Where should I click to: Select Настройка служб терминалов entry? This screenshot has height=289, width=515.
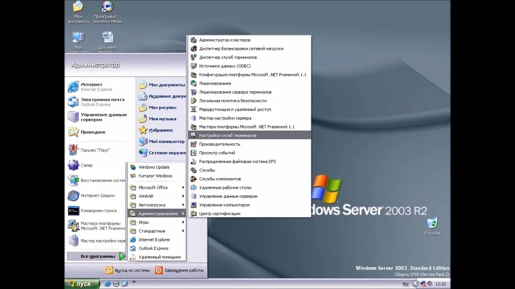click(249, 135)
